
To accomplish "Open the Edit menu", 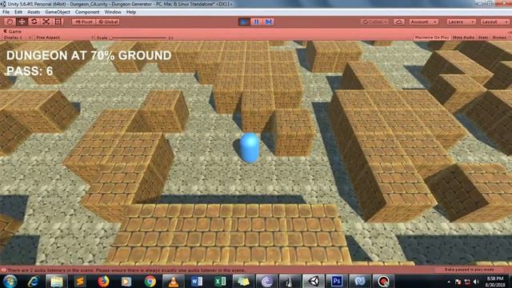I will (18, 12).
